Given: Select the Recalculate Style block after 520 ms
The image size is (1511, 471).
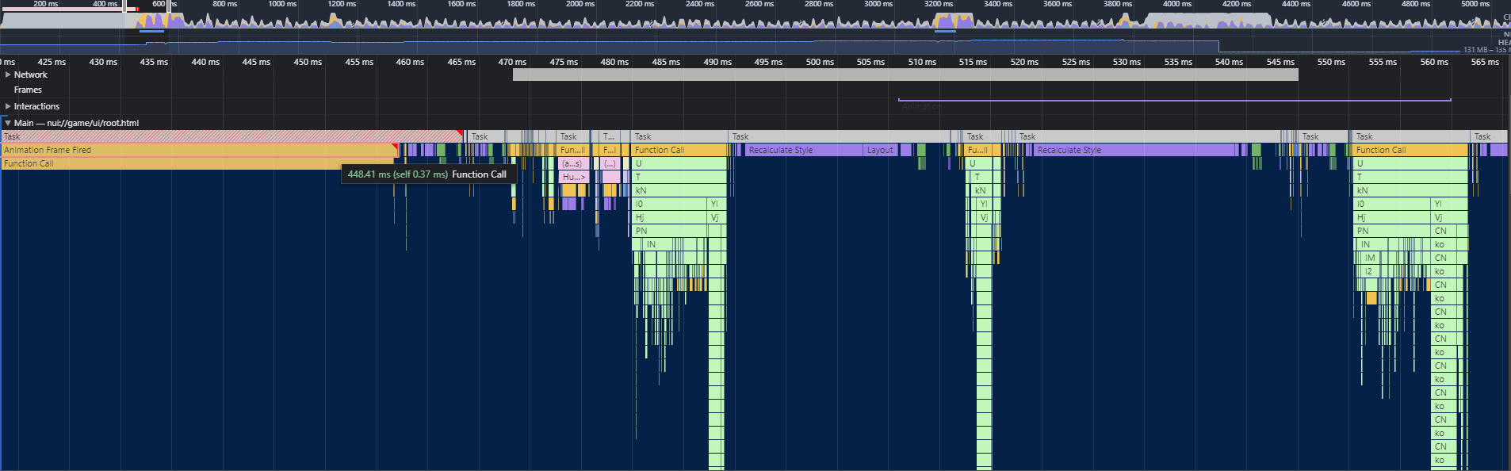Looking at the screenshot, I should 1134,150.
